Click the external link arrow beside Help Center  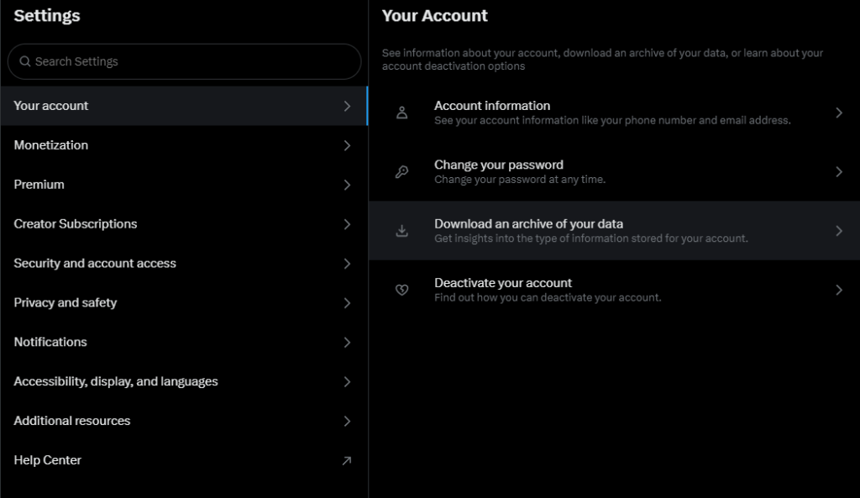[x=347, y=460]
